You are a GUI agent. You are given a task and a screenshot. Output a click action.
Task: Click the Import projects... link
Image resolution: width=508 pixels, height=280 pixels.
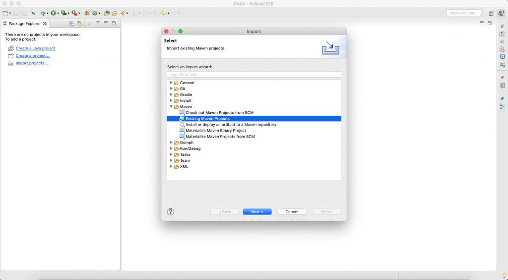coord(32,63)
